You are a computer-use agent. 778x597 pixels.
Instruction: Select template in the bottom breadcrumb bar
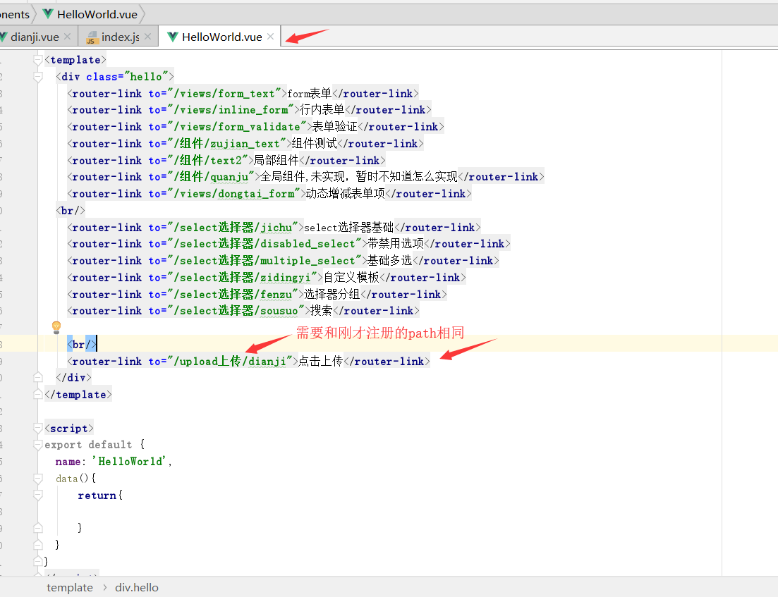(69, 587)
